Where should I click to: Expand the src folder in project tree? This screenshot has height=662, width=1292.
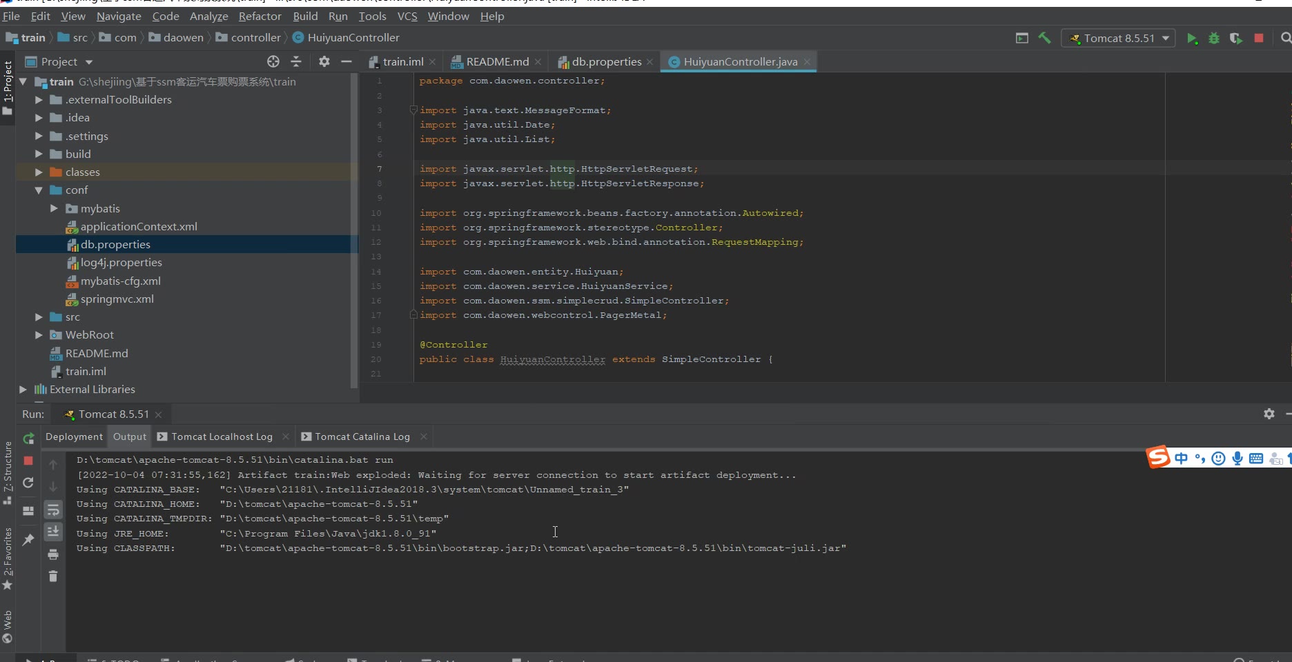point(39,317)
